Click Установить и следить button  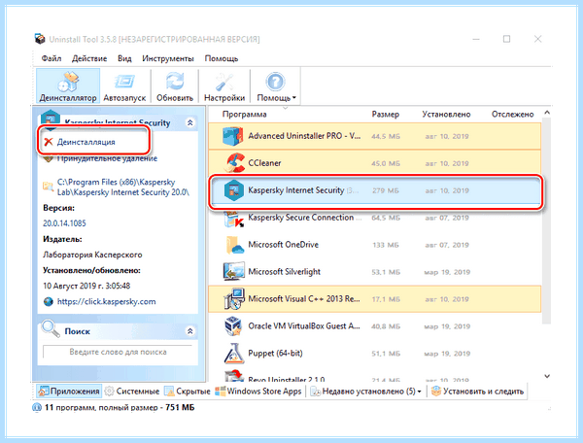477,391
